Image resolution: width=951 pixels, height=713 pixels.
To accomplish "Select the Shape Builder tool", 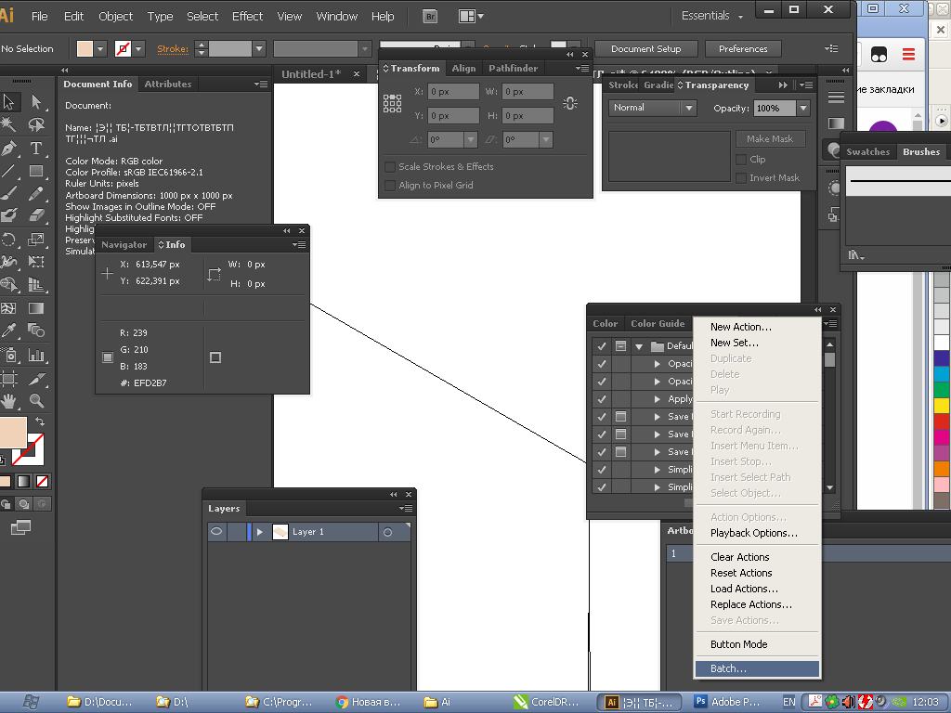I will click(9, 284).
